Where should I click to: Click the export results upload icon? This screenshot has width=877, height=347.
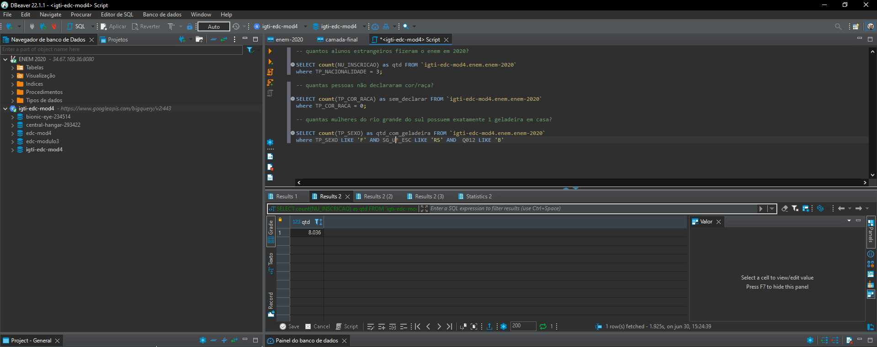coord(489,326)
